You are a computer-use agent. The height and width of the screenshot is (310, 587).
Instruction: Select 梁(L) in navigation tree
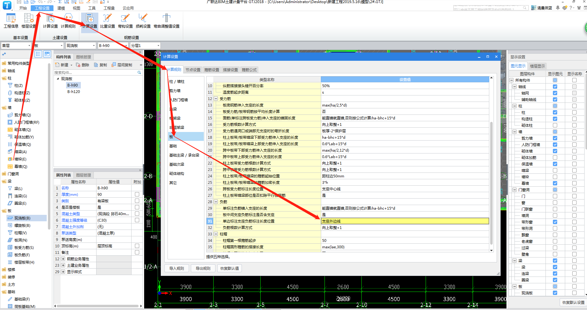point(18,189)
